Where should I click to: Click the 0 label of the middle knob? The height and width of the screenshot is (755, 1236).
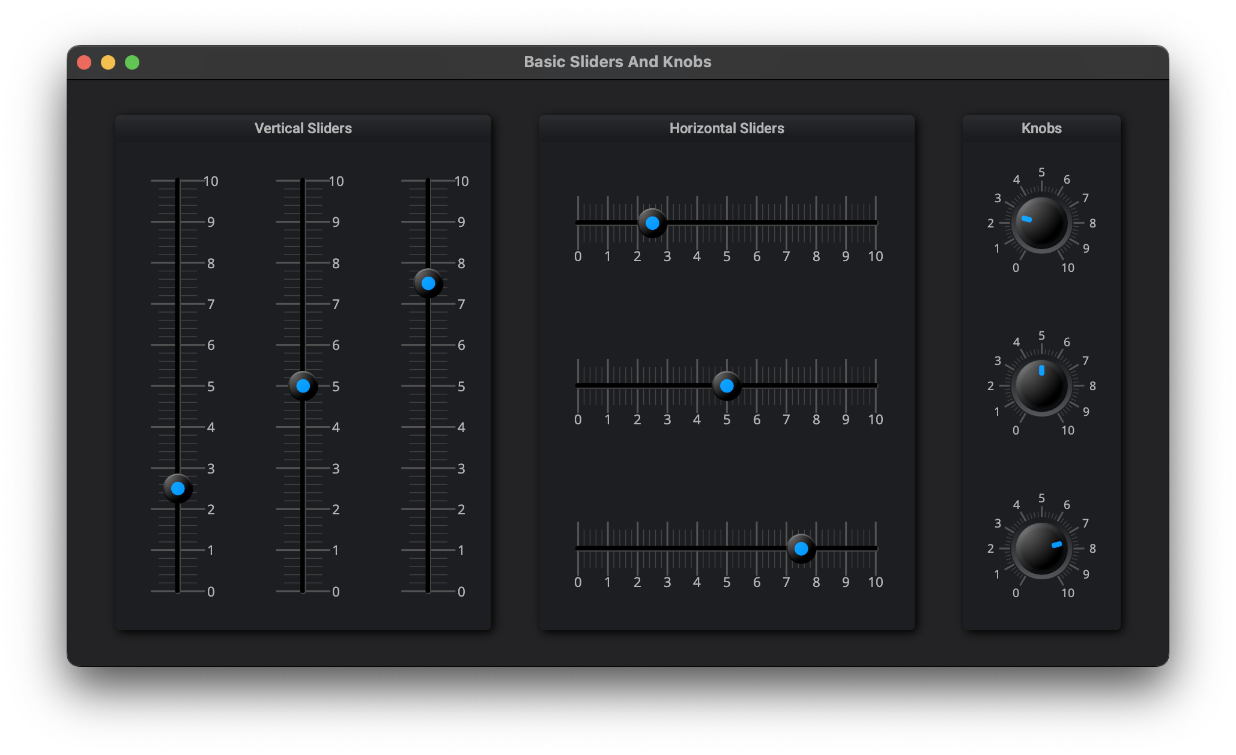1016,431
